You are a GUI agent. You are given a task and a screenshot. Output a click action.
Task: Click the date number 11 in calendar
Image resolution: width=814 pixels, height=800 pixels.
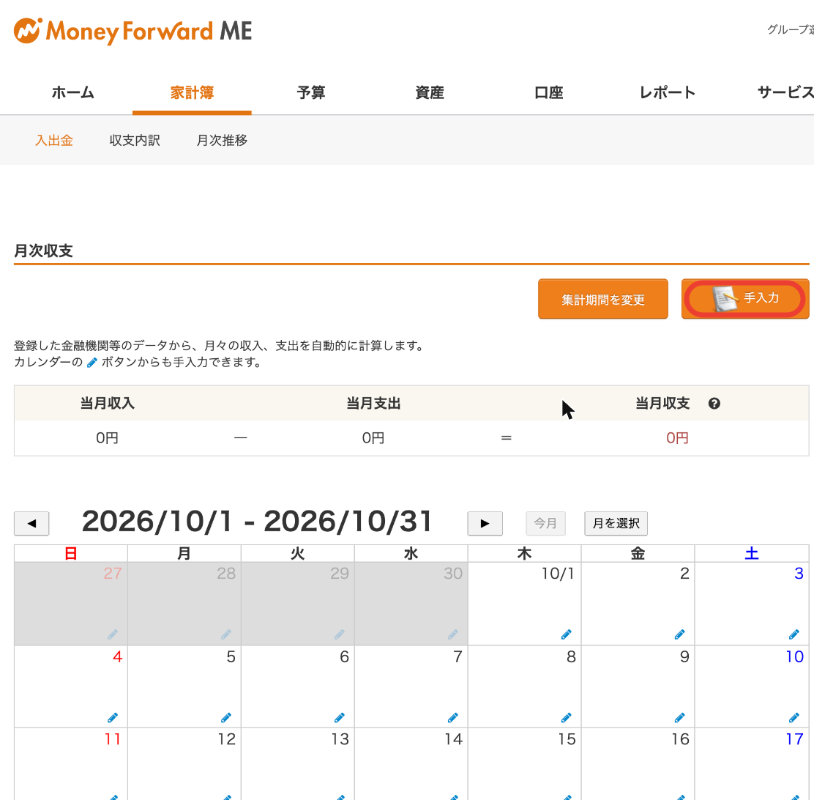pos(113,739)
